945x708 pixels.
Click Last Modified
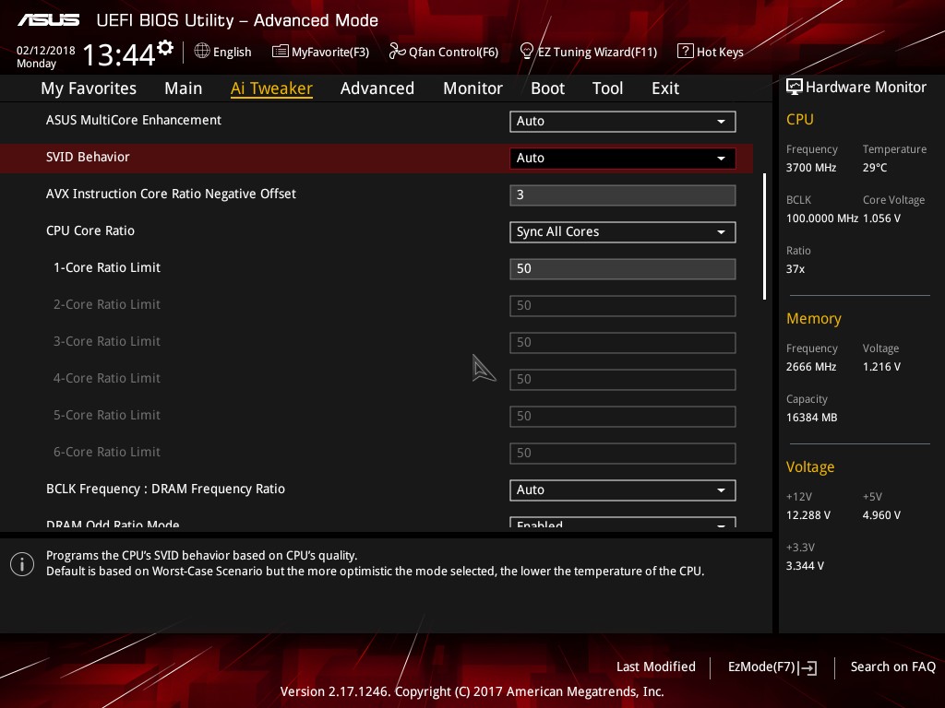(x=656, y=667)
